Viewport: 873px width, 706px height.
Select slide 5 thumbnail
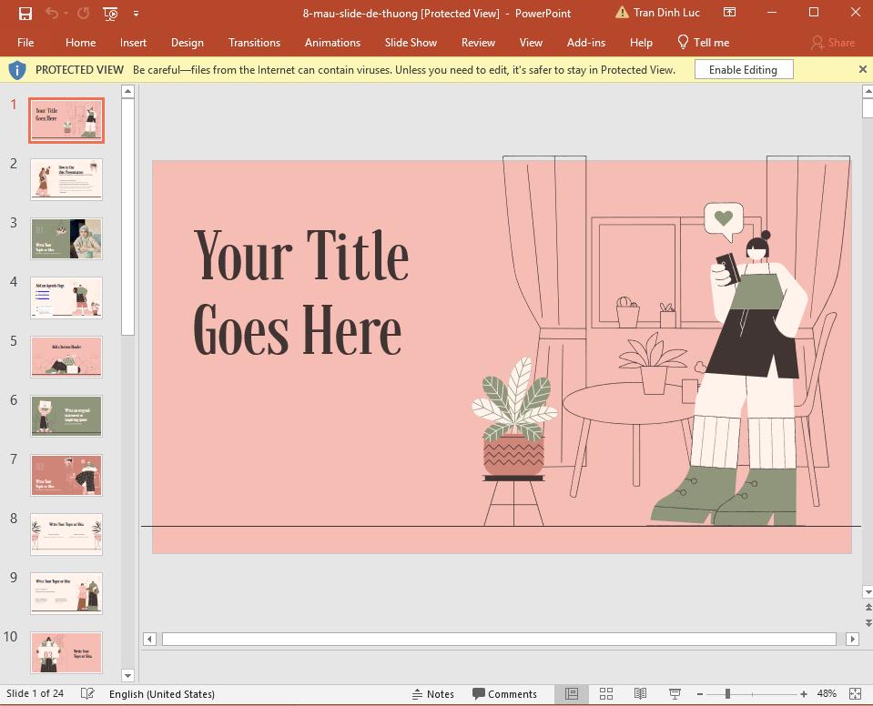66,357
